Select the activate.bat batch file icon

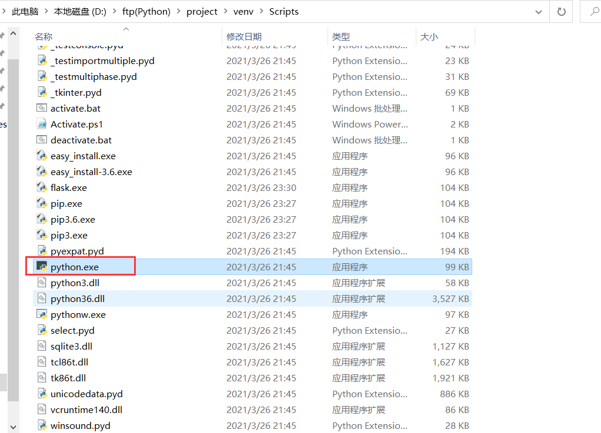click(42, 108)
